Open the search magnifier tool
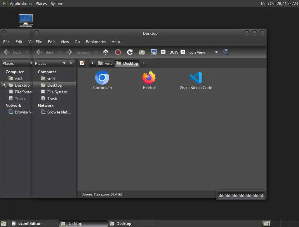Screen dimensions: 299x227 pyautogui.click(x=226, y=52)
